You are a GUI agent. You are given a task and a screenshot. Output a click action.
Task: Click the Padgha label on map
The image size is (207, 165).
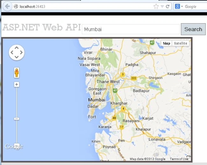coord(132,65)
